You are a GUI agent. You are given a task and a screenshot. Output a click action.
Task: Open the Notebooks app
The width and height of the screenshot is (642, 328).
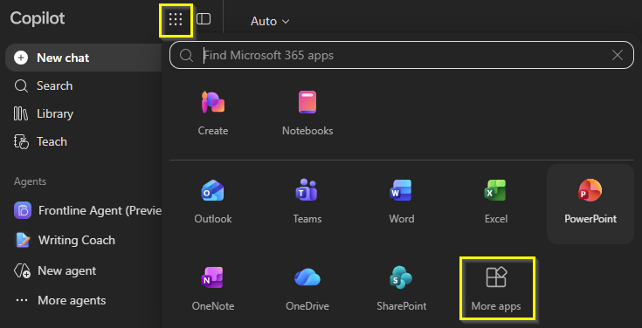pyautogui.click(x=307, y=113)
